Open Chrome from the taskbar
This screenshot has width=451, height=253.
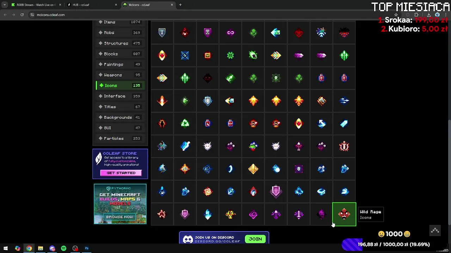pos(29,248)
